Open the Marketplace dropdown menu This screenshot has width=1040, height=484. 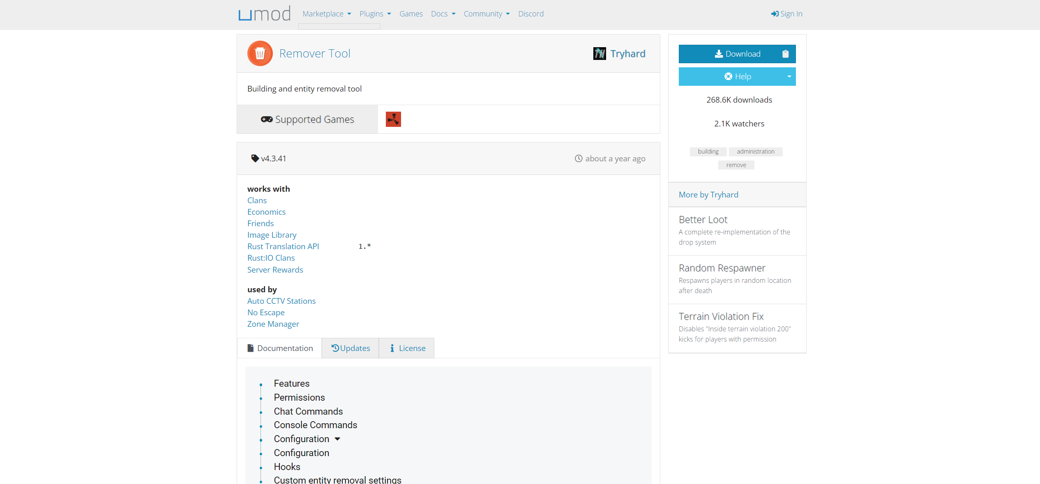coord(327,14)
